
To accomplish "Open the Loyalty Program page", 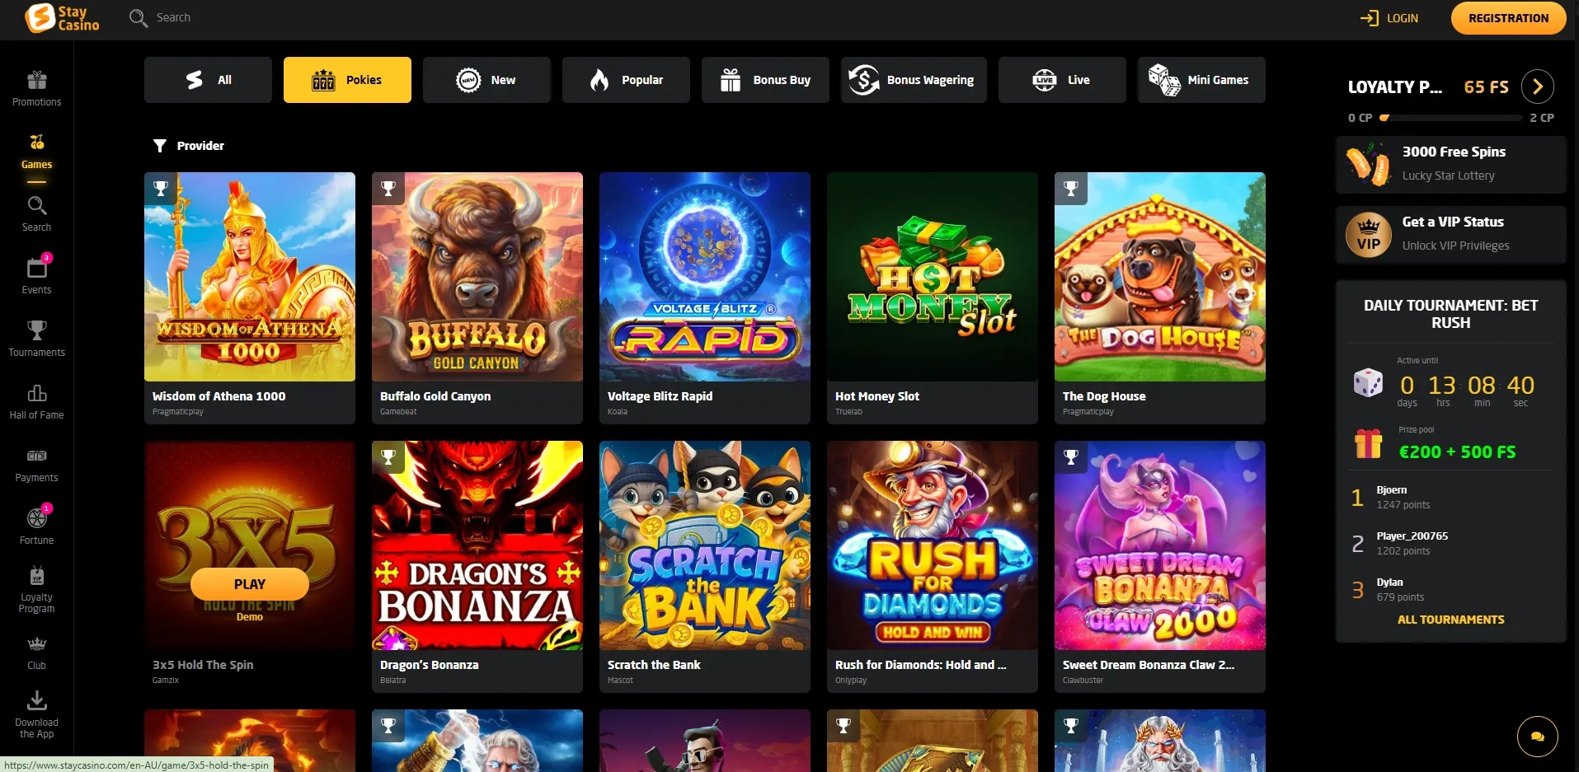I will pyautogui.click(x=36, y=588).
